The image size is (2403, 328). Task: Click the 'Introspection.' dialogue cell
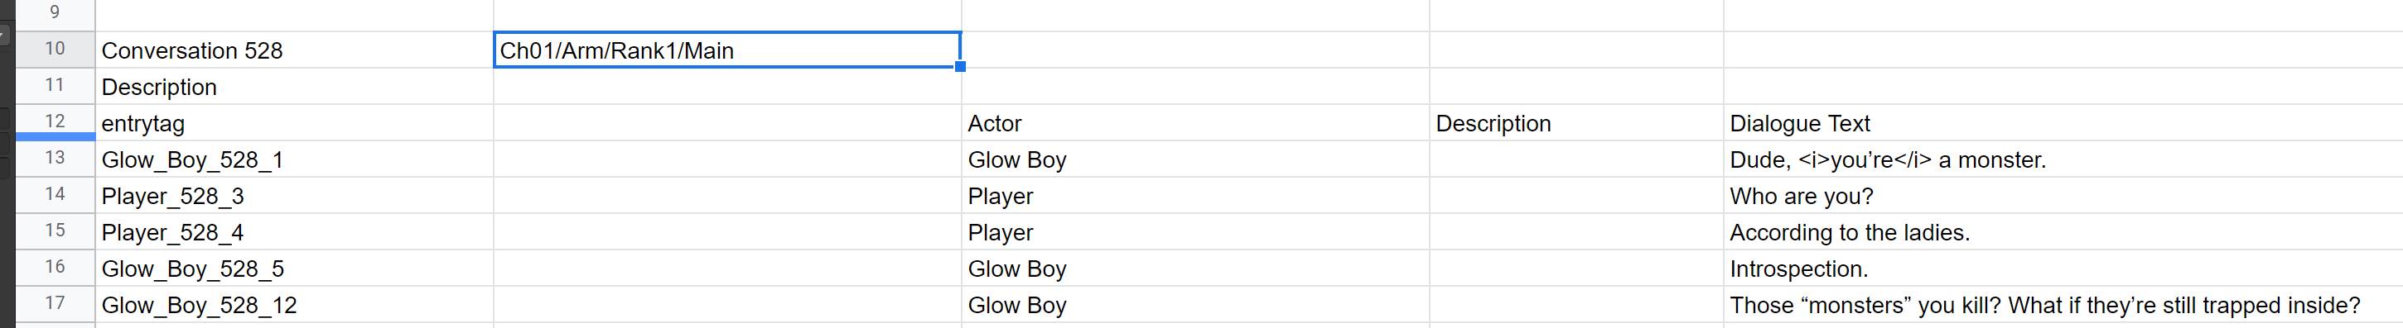click(2063, 268)
